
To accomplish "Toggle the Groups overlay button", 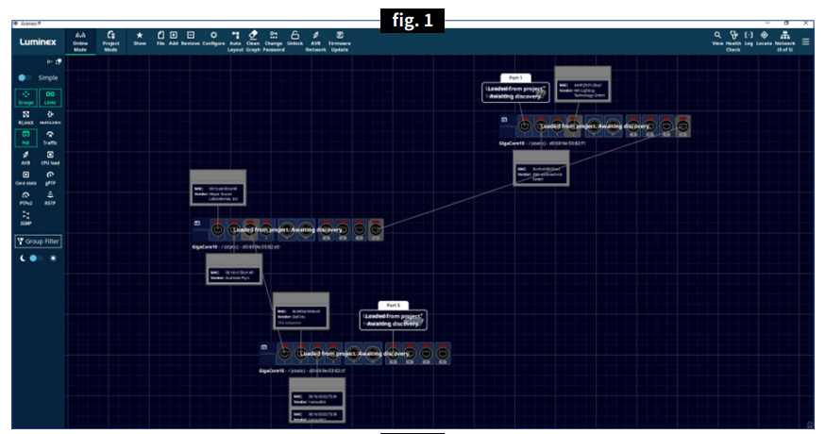I will (x=25, y=97).
